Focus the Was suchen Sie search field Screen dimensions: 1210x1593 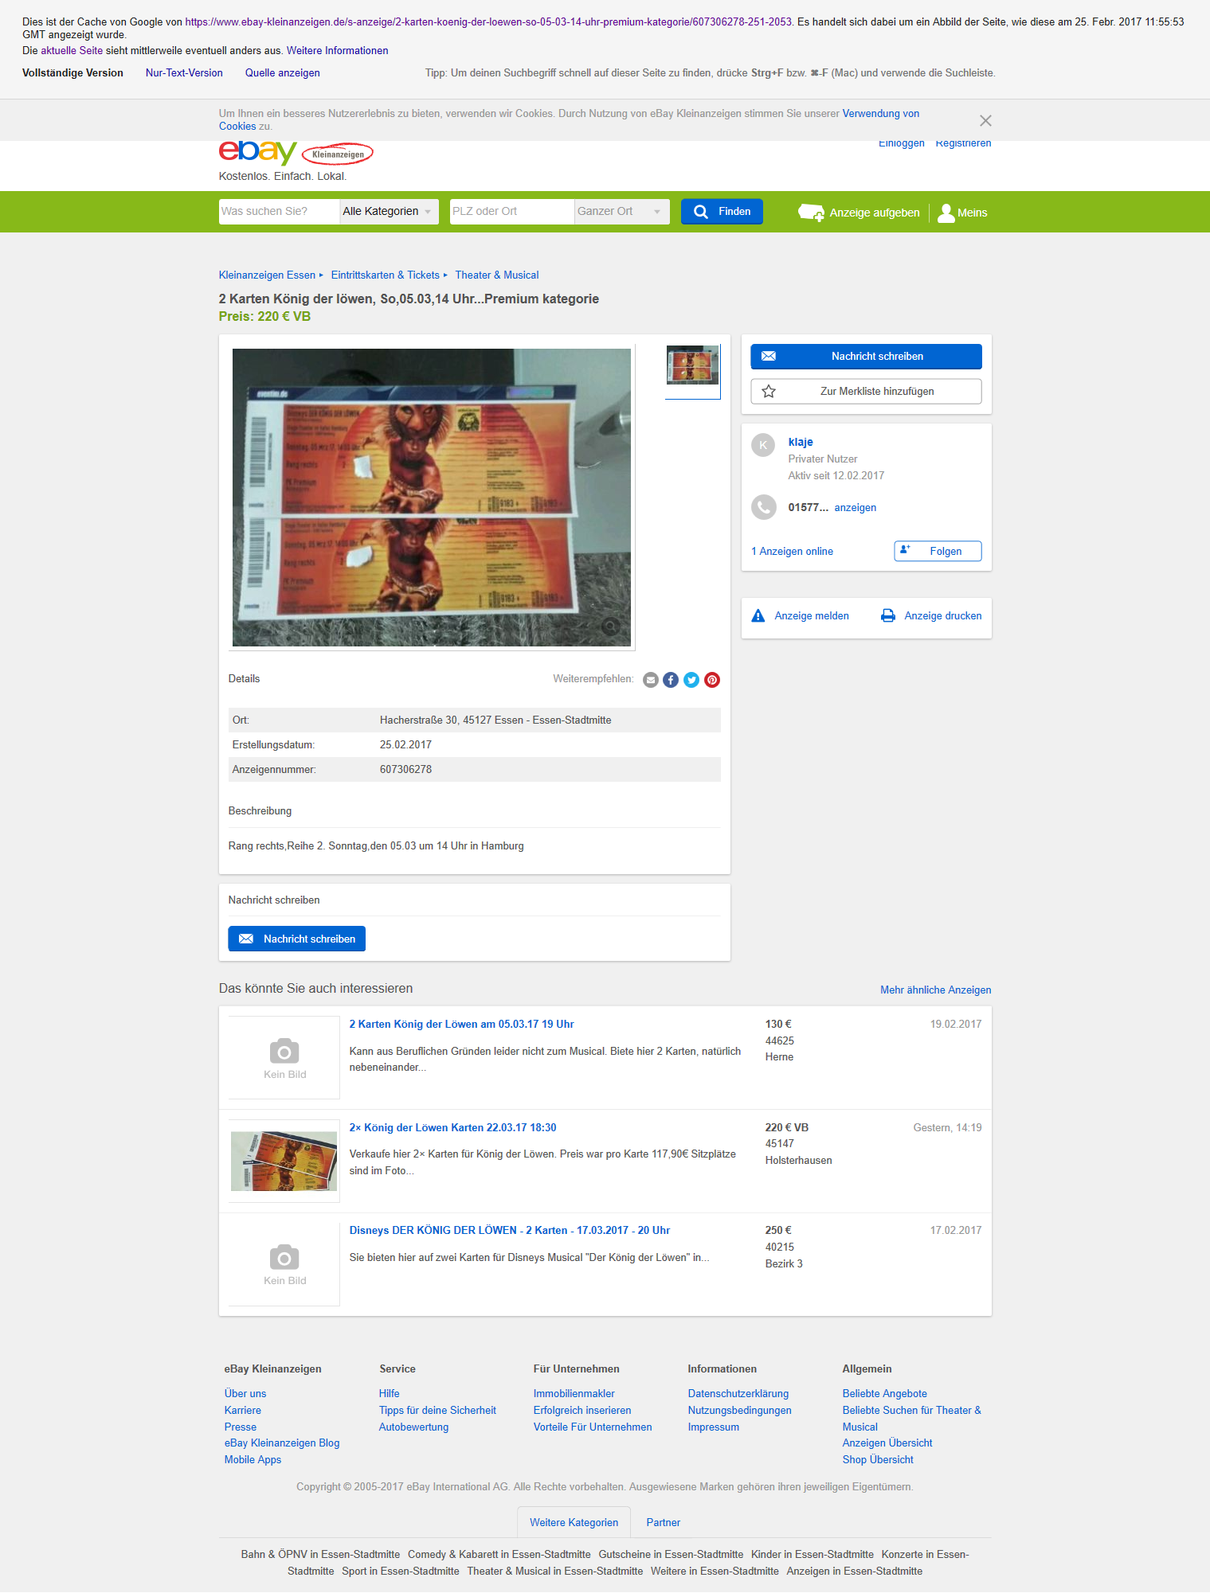click(x=279, y=212)
